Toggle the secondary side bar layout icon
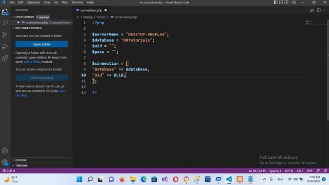 (286, 2)
